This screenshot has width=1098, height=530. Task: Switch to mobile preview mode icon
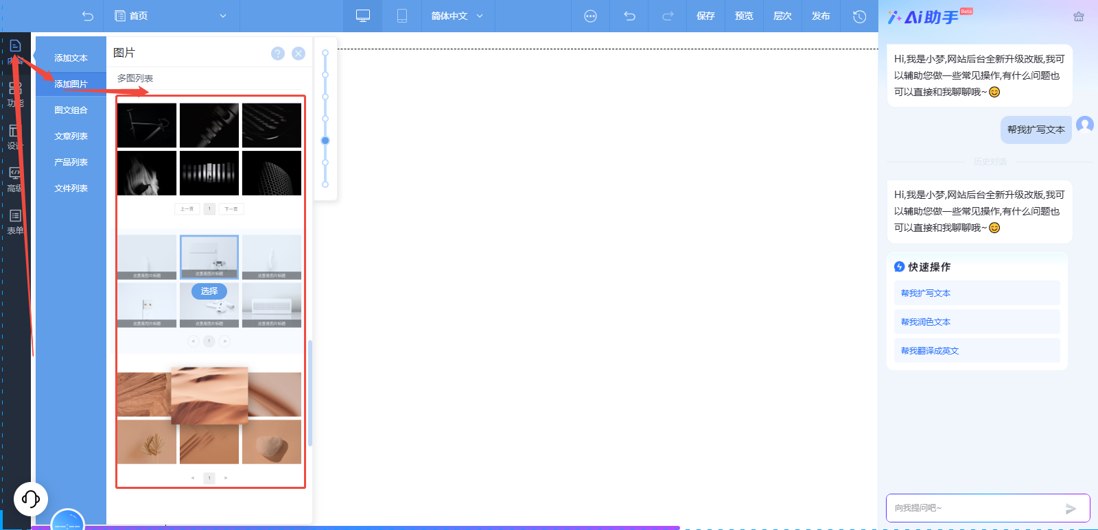pos(402,16)
